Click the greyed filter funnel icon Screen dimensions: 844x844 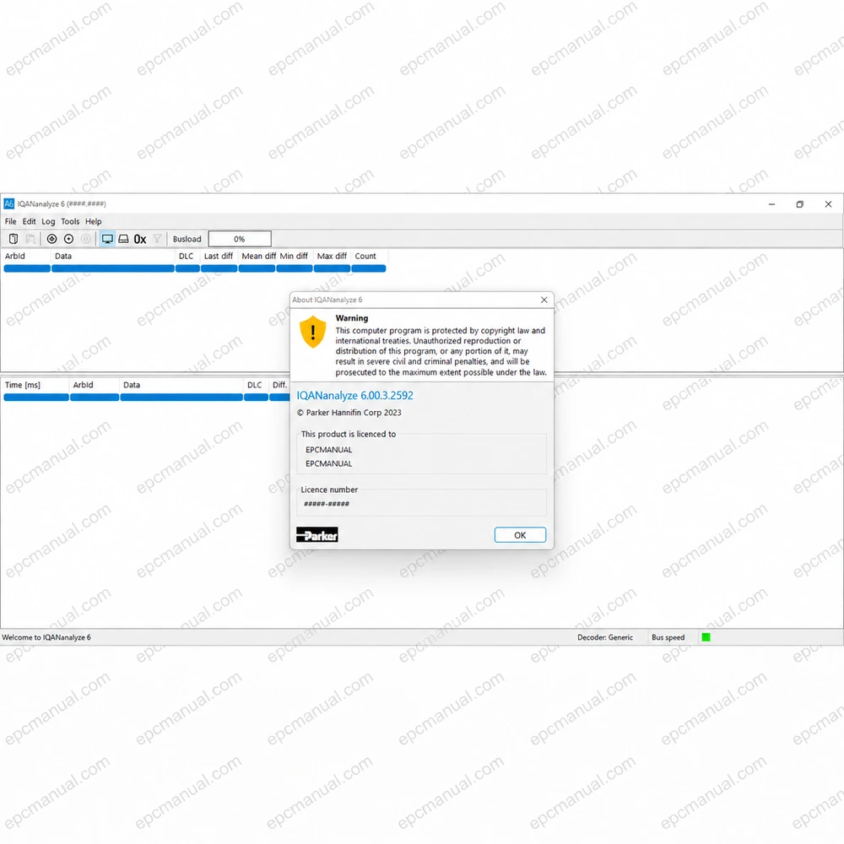pyautogui.click(x=157, y=239)
